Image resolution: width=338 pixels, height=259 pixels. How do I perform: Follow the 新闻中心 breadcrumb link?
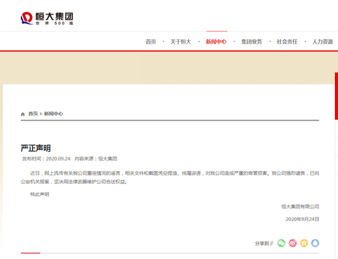click(53, 114)
